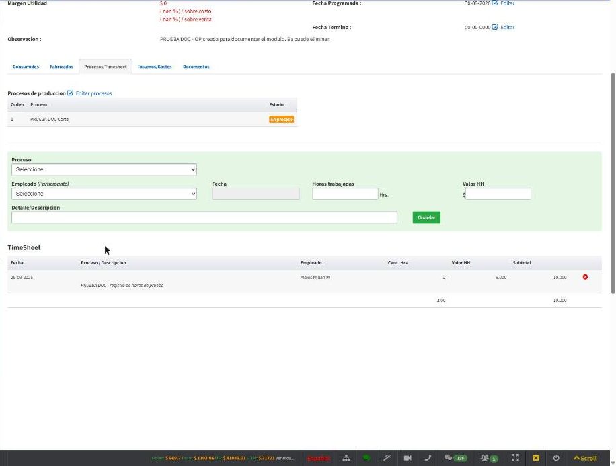The height and width of the screenshot is (466, 616).
Task: Click the power icon to log out
Action: coord(556,458)
